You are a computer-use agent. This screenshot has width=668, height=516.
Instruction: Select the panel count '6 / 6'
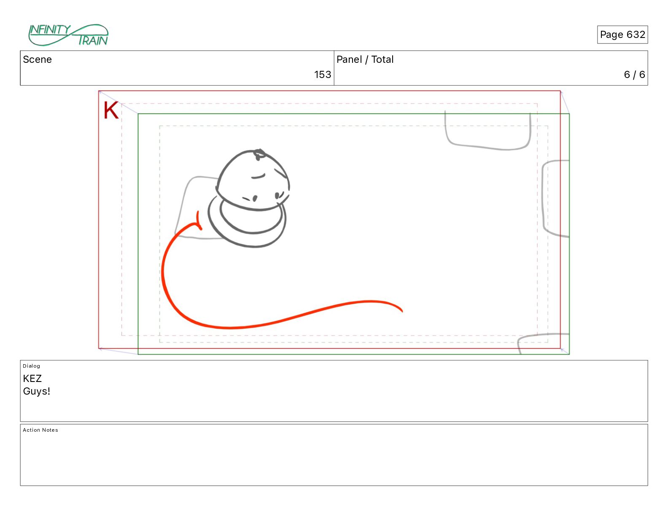634,75
